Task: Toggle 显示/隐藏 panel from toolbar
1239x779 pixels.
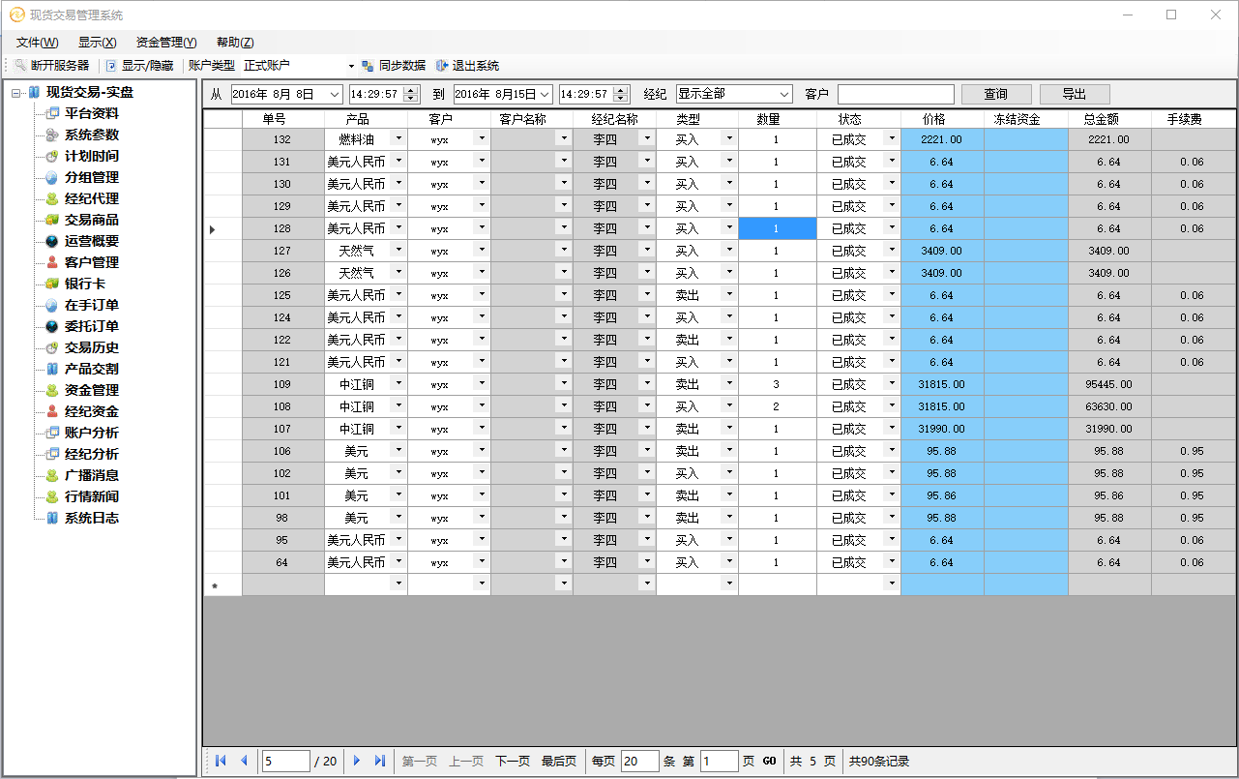Action: click(139, 66)
